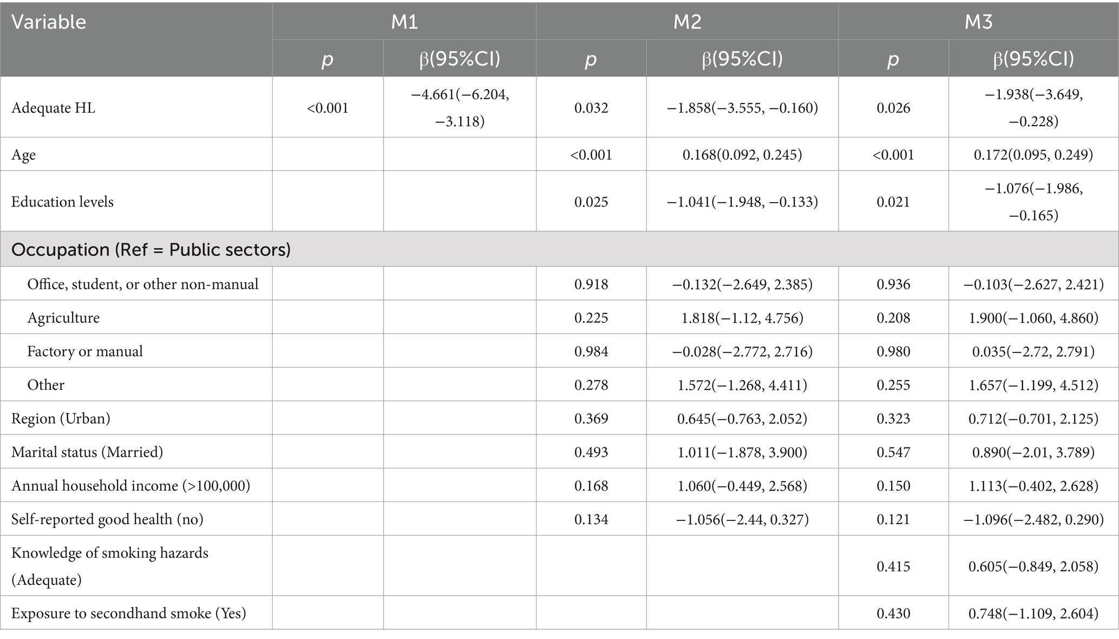Click Annual household income (>100,000) label
Viewport: 1119px width, 639px height.
pyautogui.click(x=130, y=486)
